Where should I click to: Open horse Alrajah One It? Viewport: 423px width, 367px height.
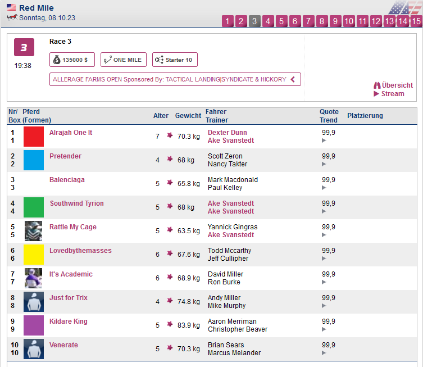click(71, 133)
